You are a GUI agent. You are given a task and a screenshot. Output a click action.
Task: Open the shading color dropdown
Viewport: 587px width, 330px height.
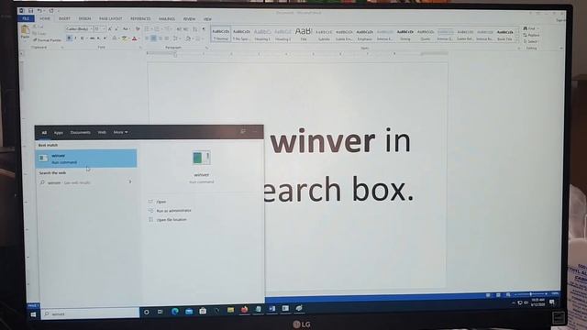click(x=193, y=38)
